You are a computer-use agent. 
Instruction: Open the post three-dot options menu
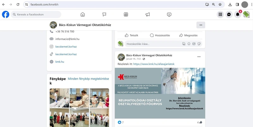click(199, 57)
